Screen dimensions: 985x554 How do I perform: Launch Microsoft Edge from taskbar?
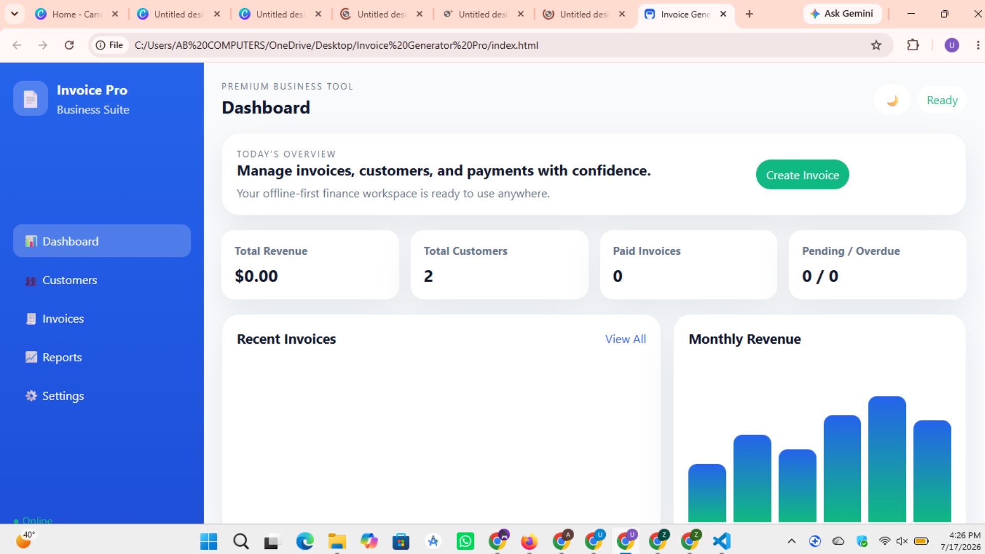305,541
